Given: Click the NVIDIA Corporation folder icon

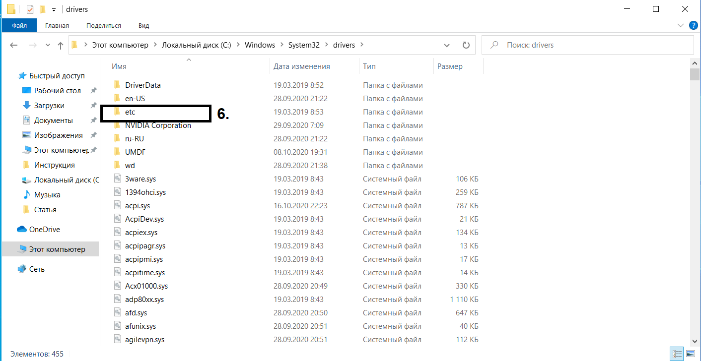Looking at the screenshot, I should pyautogui.click(x=117, y=125).
